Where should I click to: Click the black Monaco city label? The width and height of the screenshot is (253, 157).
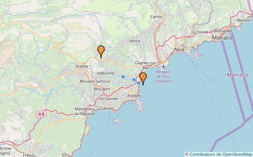click(222, 38)
